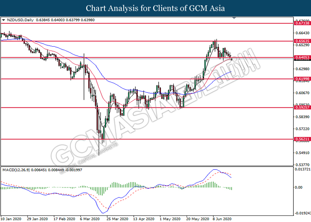Image resolution: width=311 pixels, height=222 pixels.
Task: Click the 10 Jan 2020 date label
Action: point(11,219)
